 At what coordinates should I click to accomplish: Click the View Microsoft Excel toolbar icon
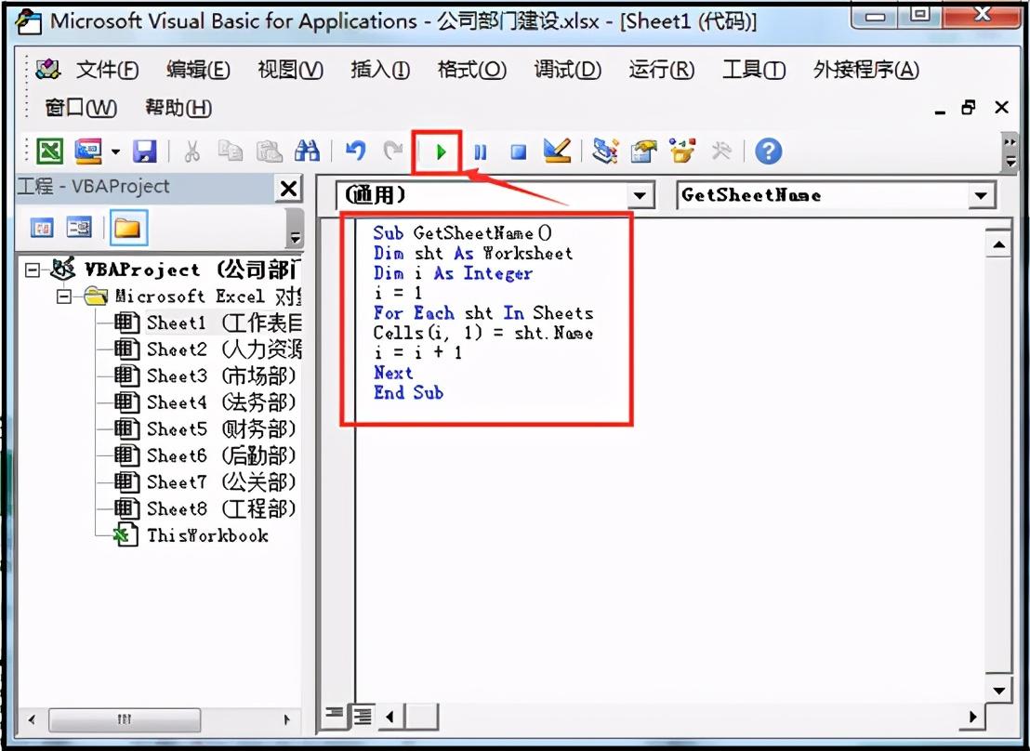coord(49,152)
